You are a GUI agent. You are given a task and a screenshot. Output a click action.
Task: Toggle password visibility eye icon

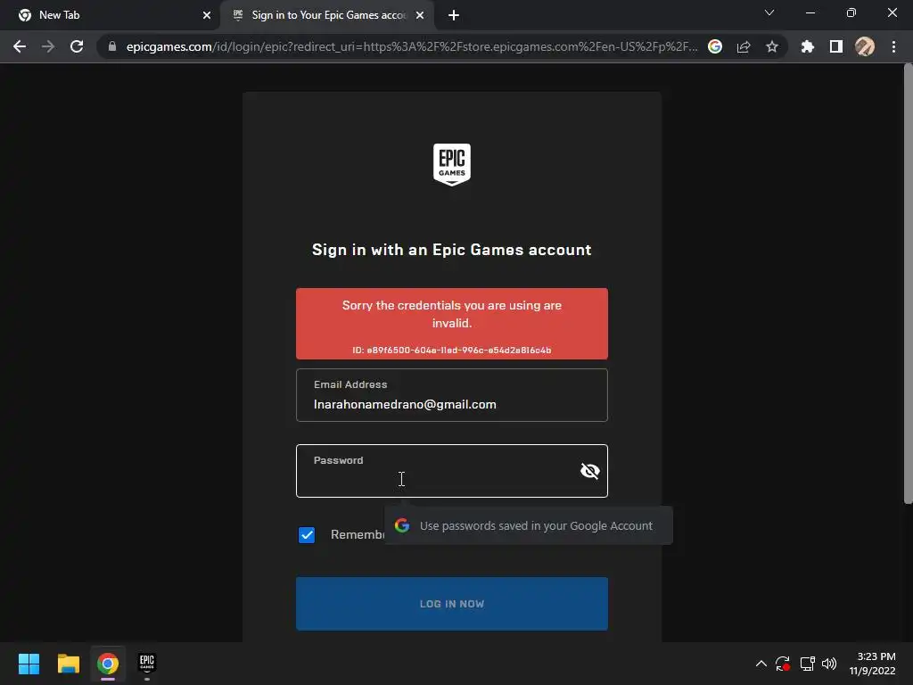(590, 471)
